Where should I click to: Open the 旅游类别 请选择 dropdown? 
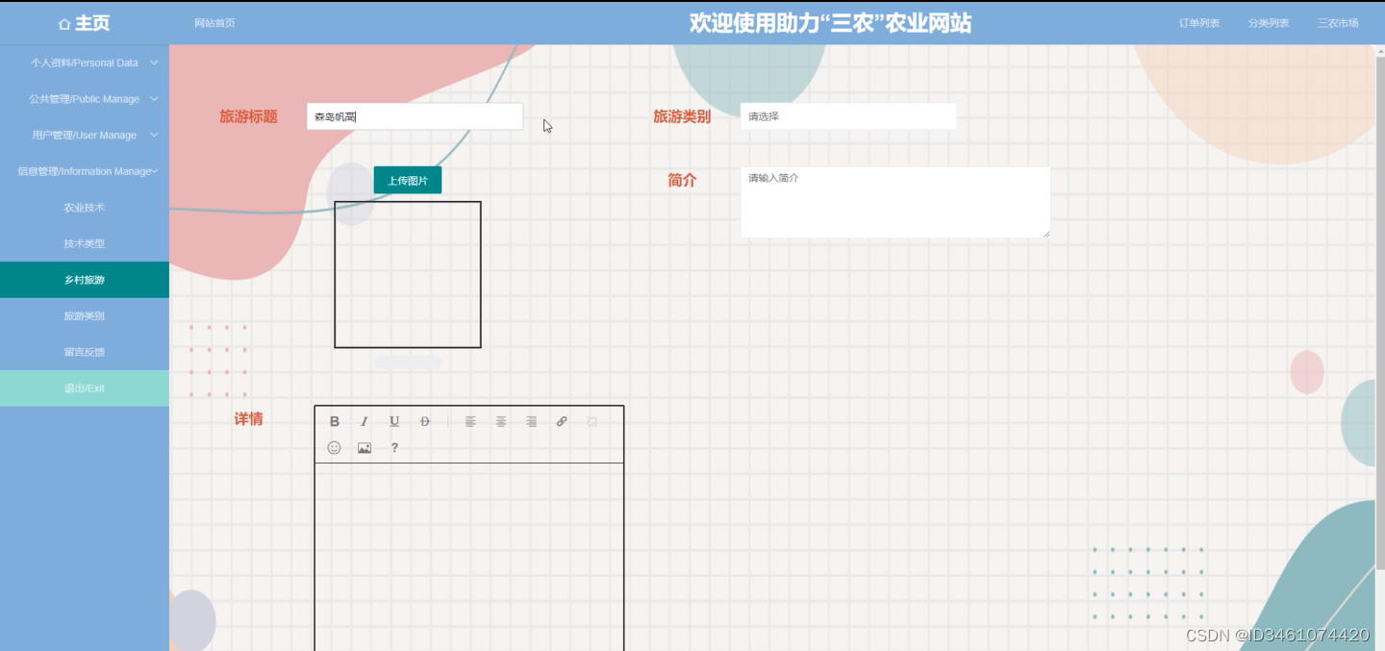848,116
